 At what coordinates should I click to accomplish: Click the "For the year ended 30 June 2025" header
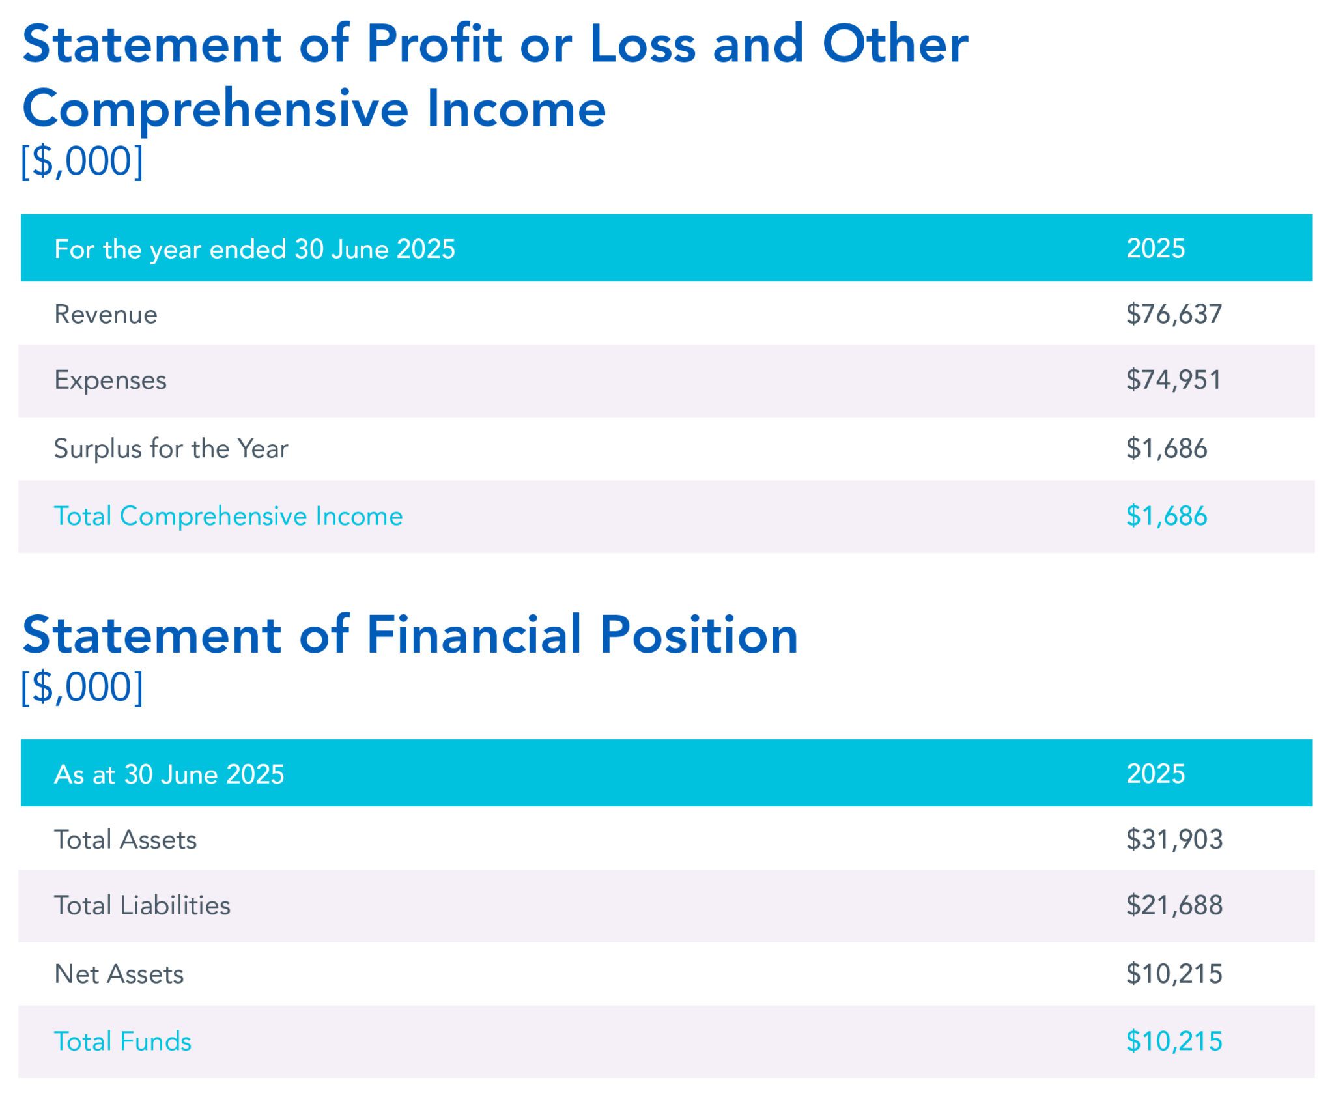coord(254,249)
